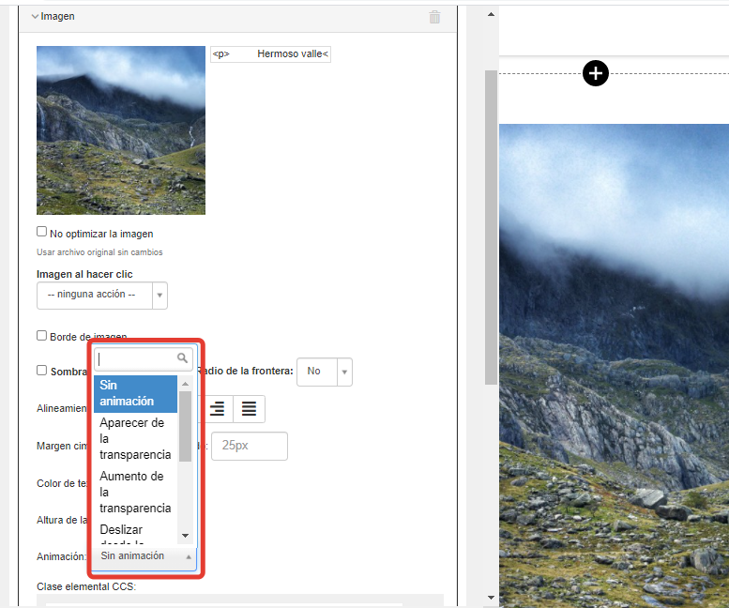Delete the Imagen block with trash icon

[x=434, y=17]
